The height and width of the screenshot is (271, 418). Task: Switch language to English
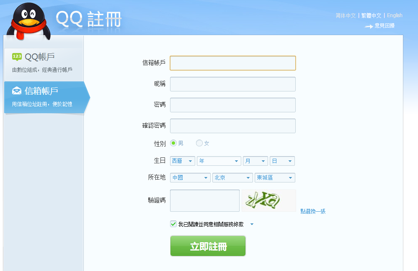395,15
